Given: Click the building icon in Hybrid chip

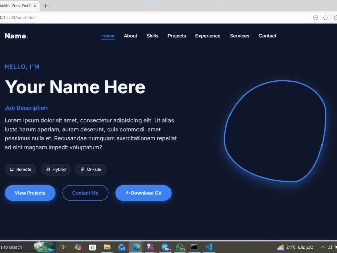Looking at the screenshot, I should (x=48, y=170).
